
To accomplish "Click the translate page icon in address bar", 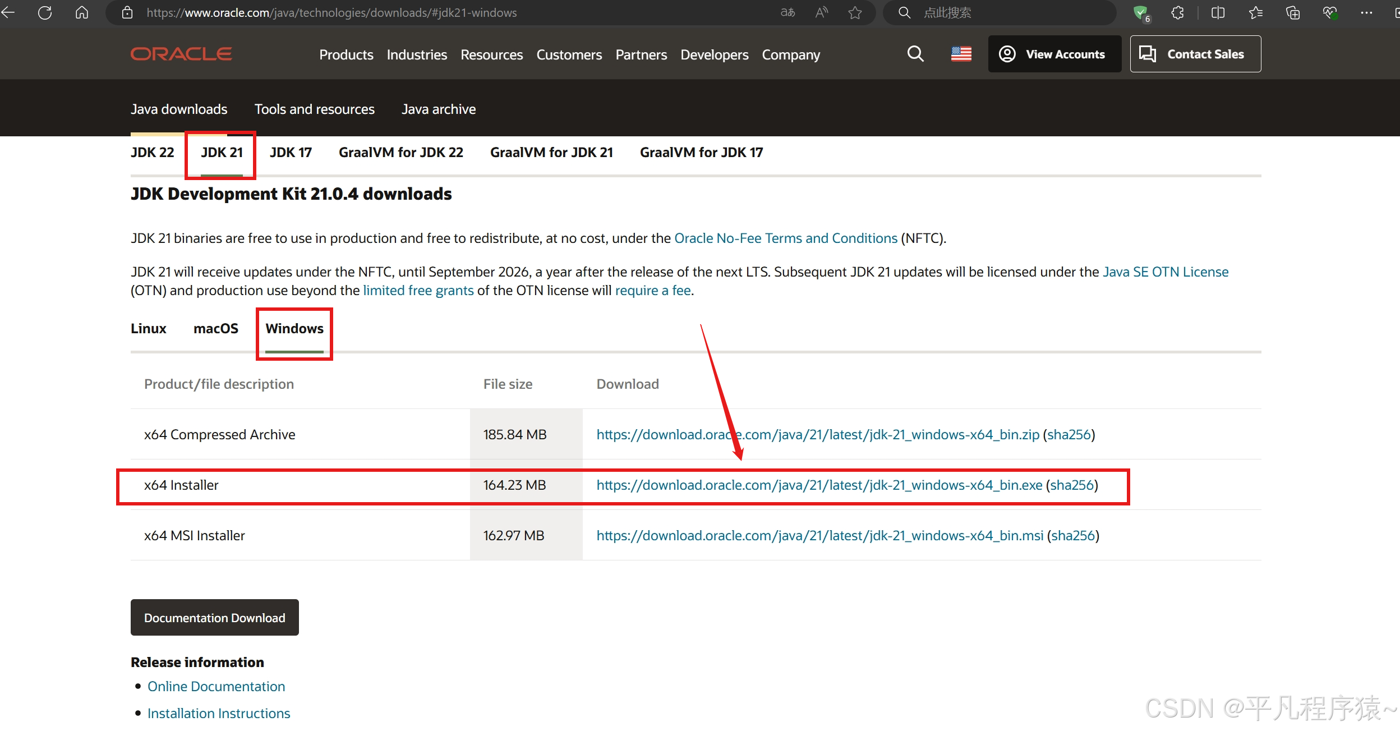I will pos(787,12).
